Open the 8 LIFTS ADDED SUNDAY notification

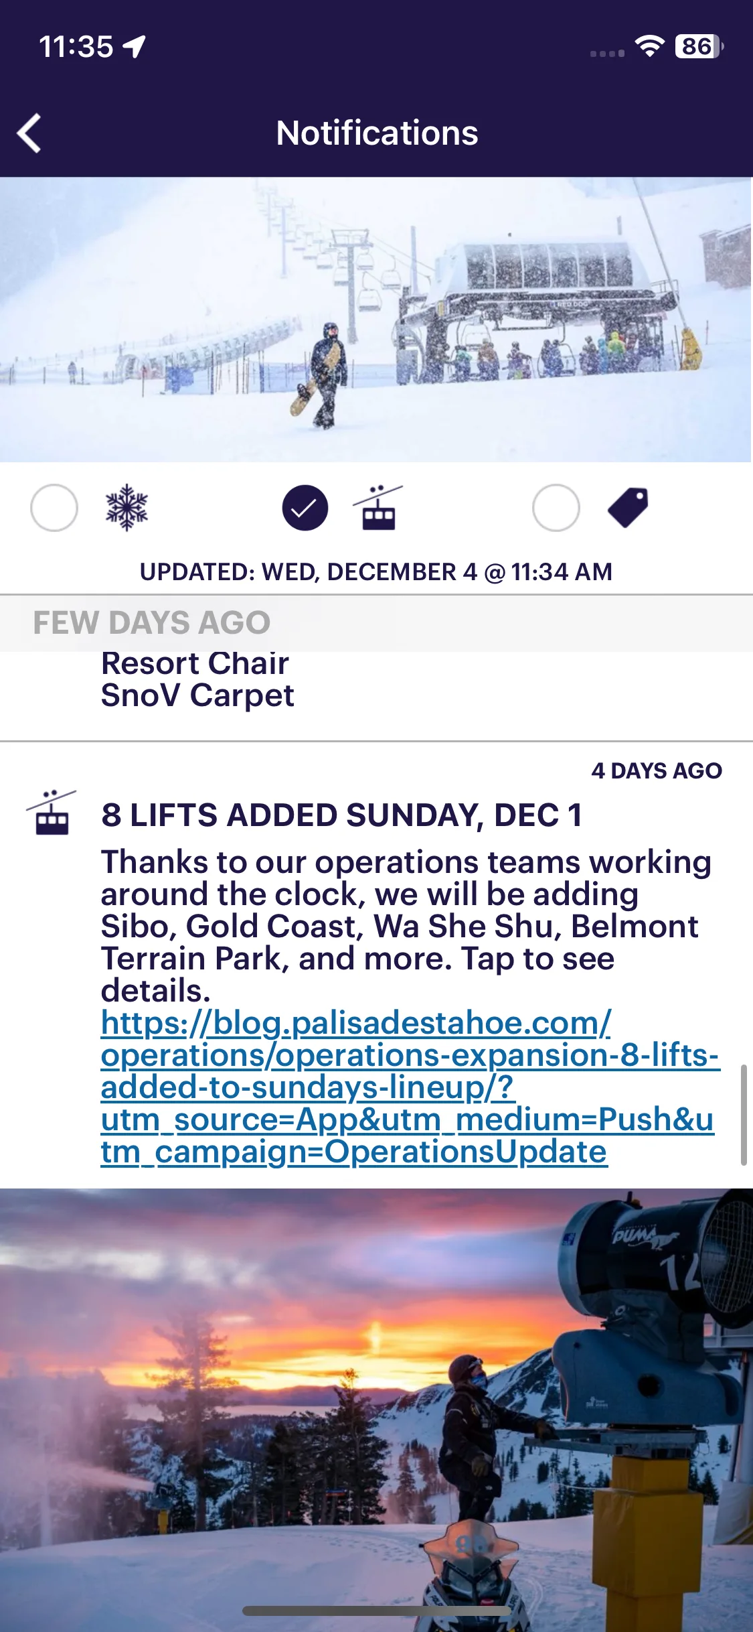coord(341,815)
